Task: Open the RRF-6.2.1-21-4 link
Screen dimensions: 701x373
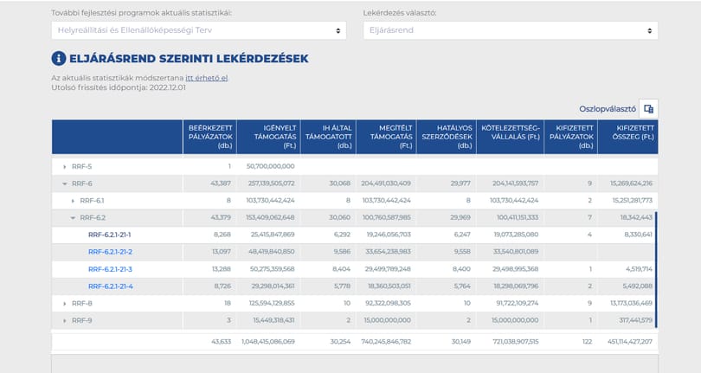Action: pyautogui.click(x=111, y=286)
